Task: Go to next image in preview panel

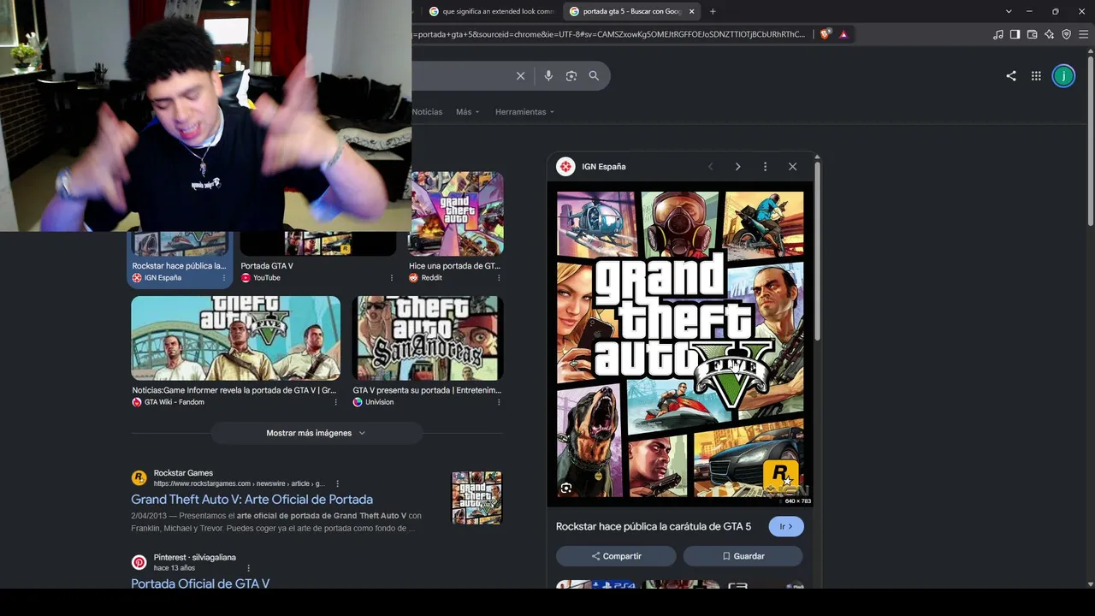Action: (x=737, y=167)
